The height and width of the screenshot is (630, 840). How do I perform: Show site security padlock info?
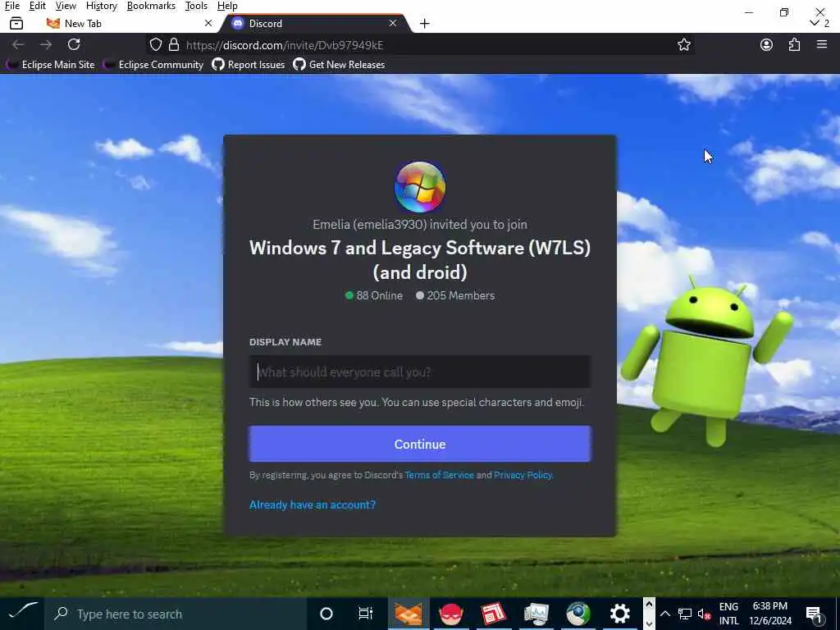pos(174,44)
